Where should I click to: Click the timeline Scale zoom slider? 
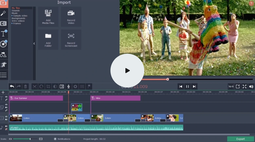click(30, 139)
